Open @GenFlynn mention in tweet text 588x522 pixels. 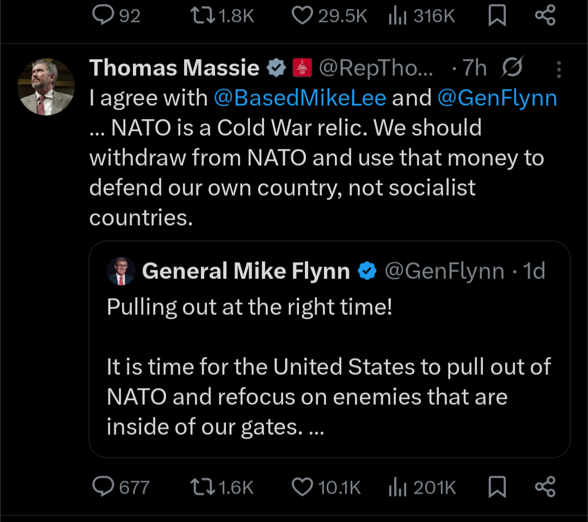[497, 98]
